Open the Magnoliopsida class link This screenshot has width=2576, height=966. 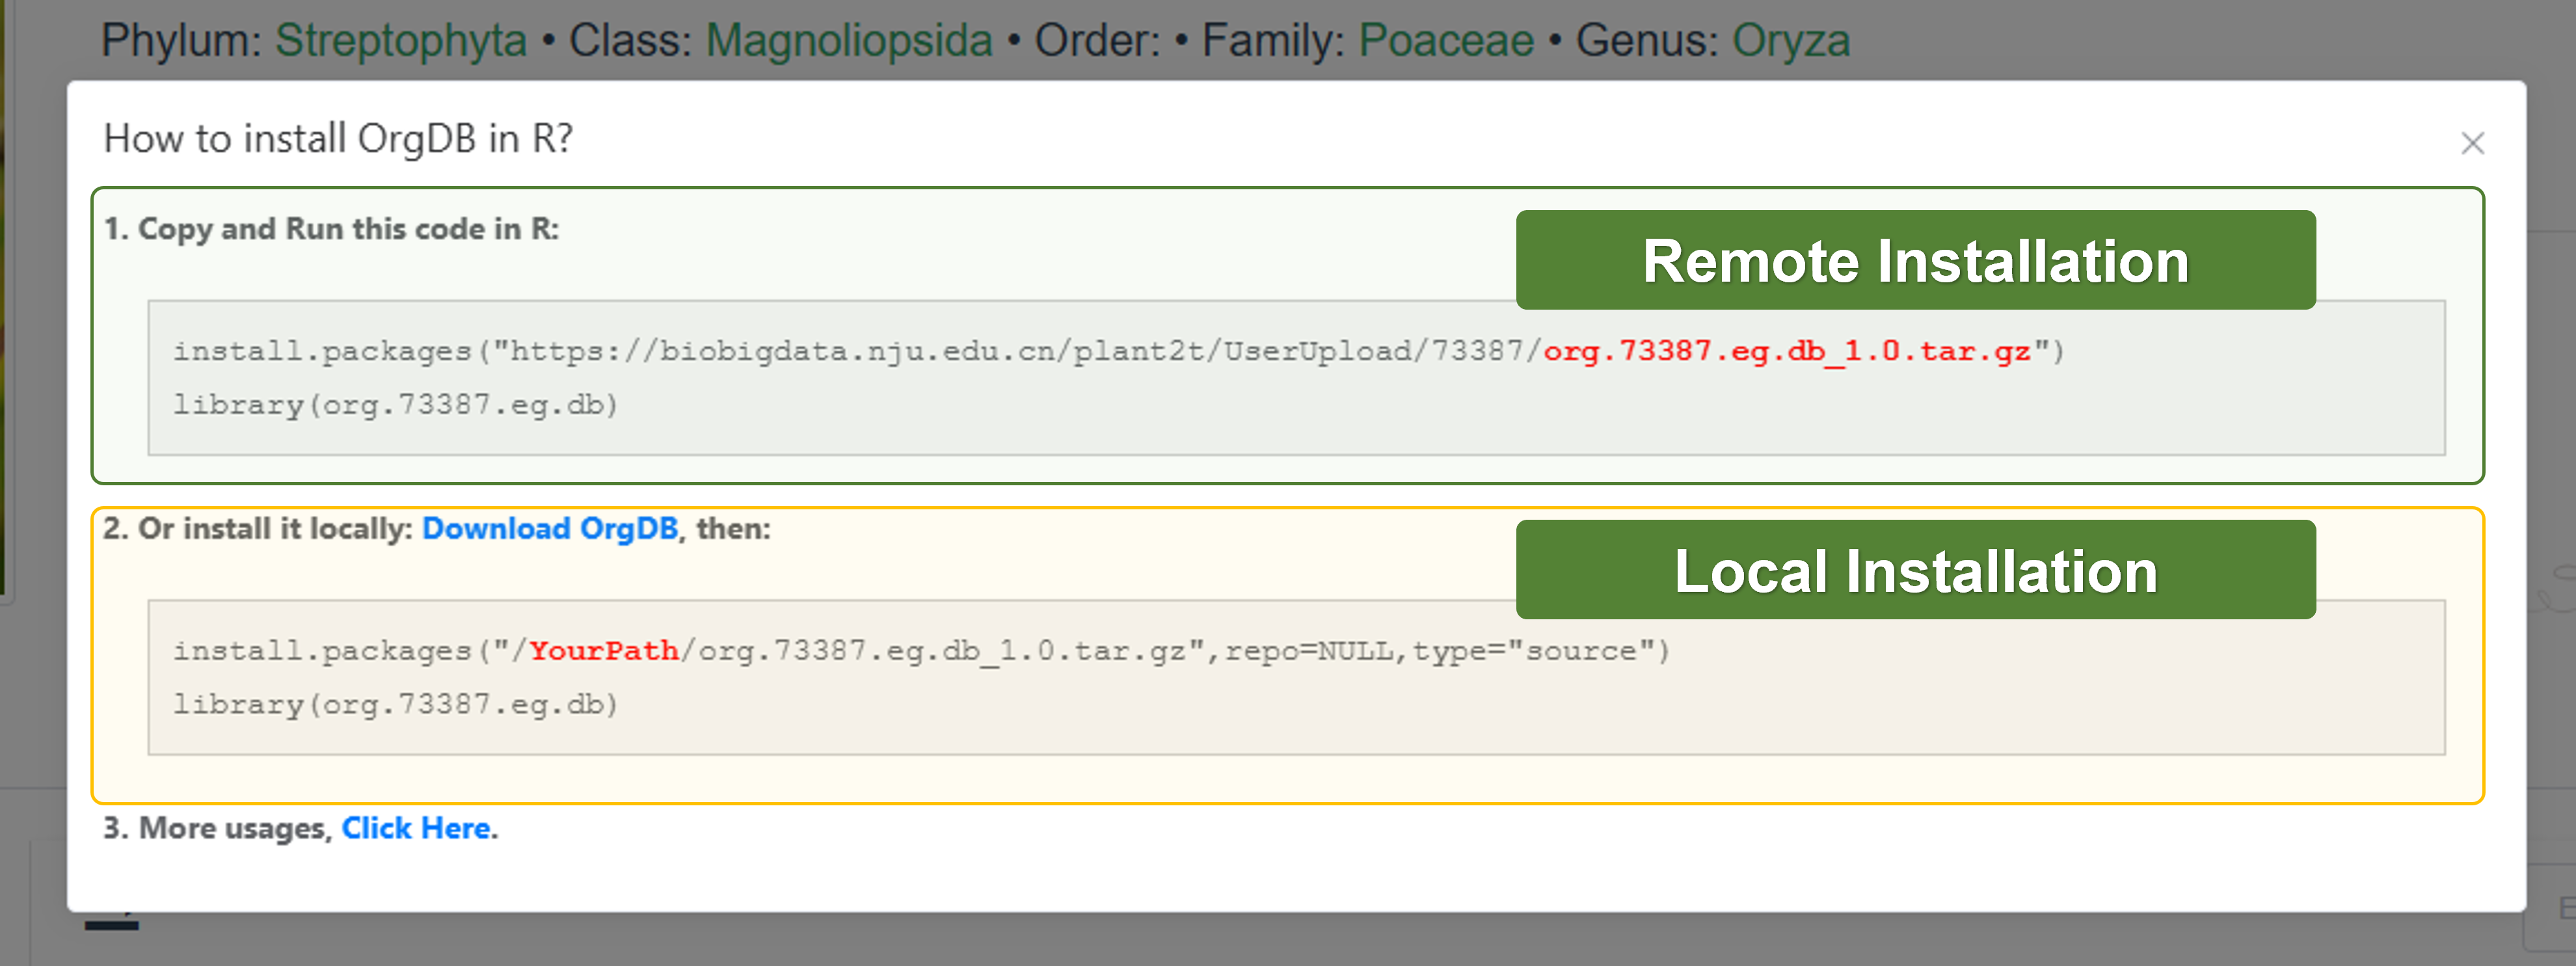pos(848,41)
